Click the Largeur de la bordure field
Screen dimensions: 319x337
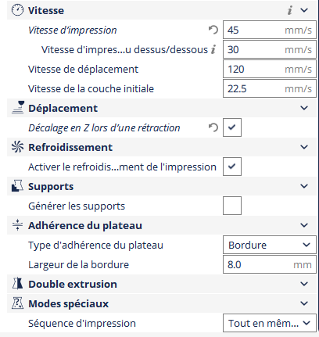270,264
